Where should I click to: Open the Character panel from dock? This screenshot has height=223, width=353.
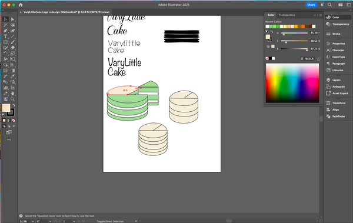tap(338, 50)
